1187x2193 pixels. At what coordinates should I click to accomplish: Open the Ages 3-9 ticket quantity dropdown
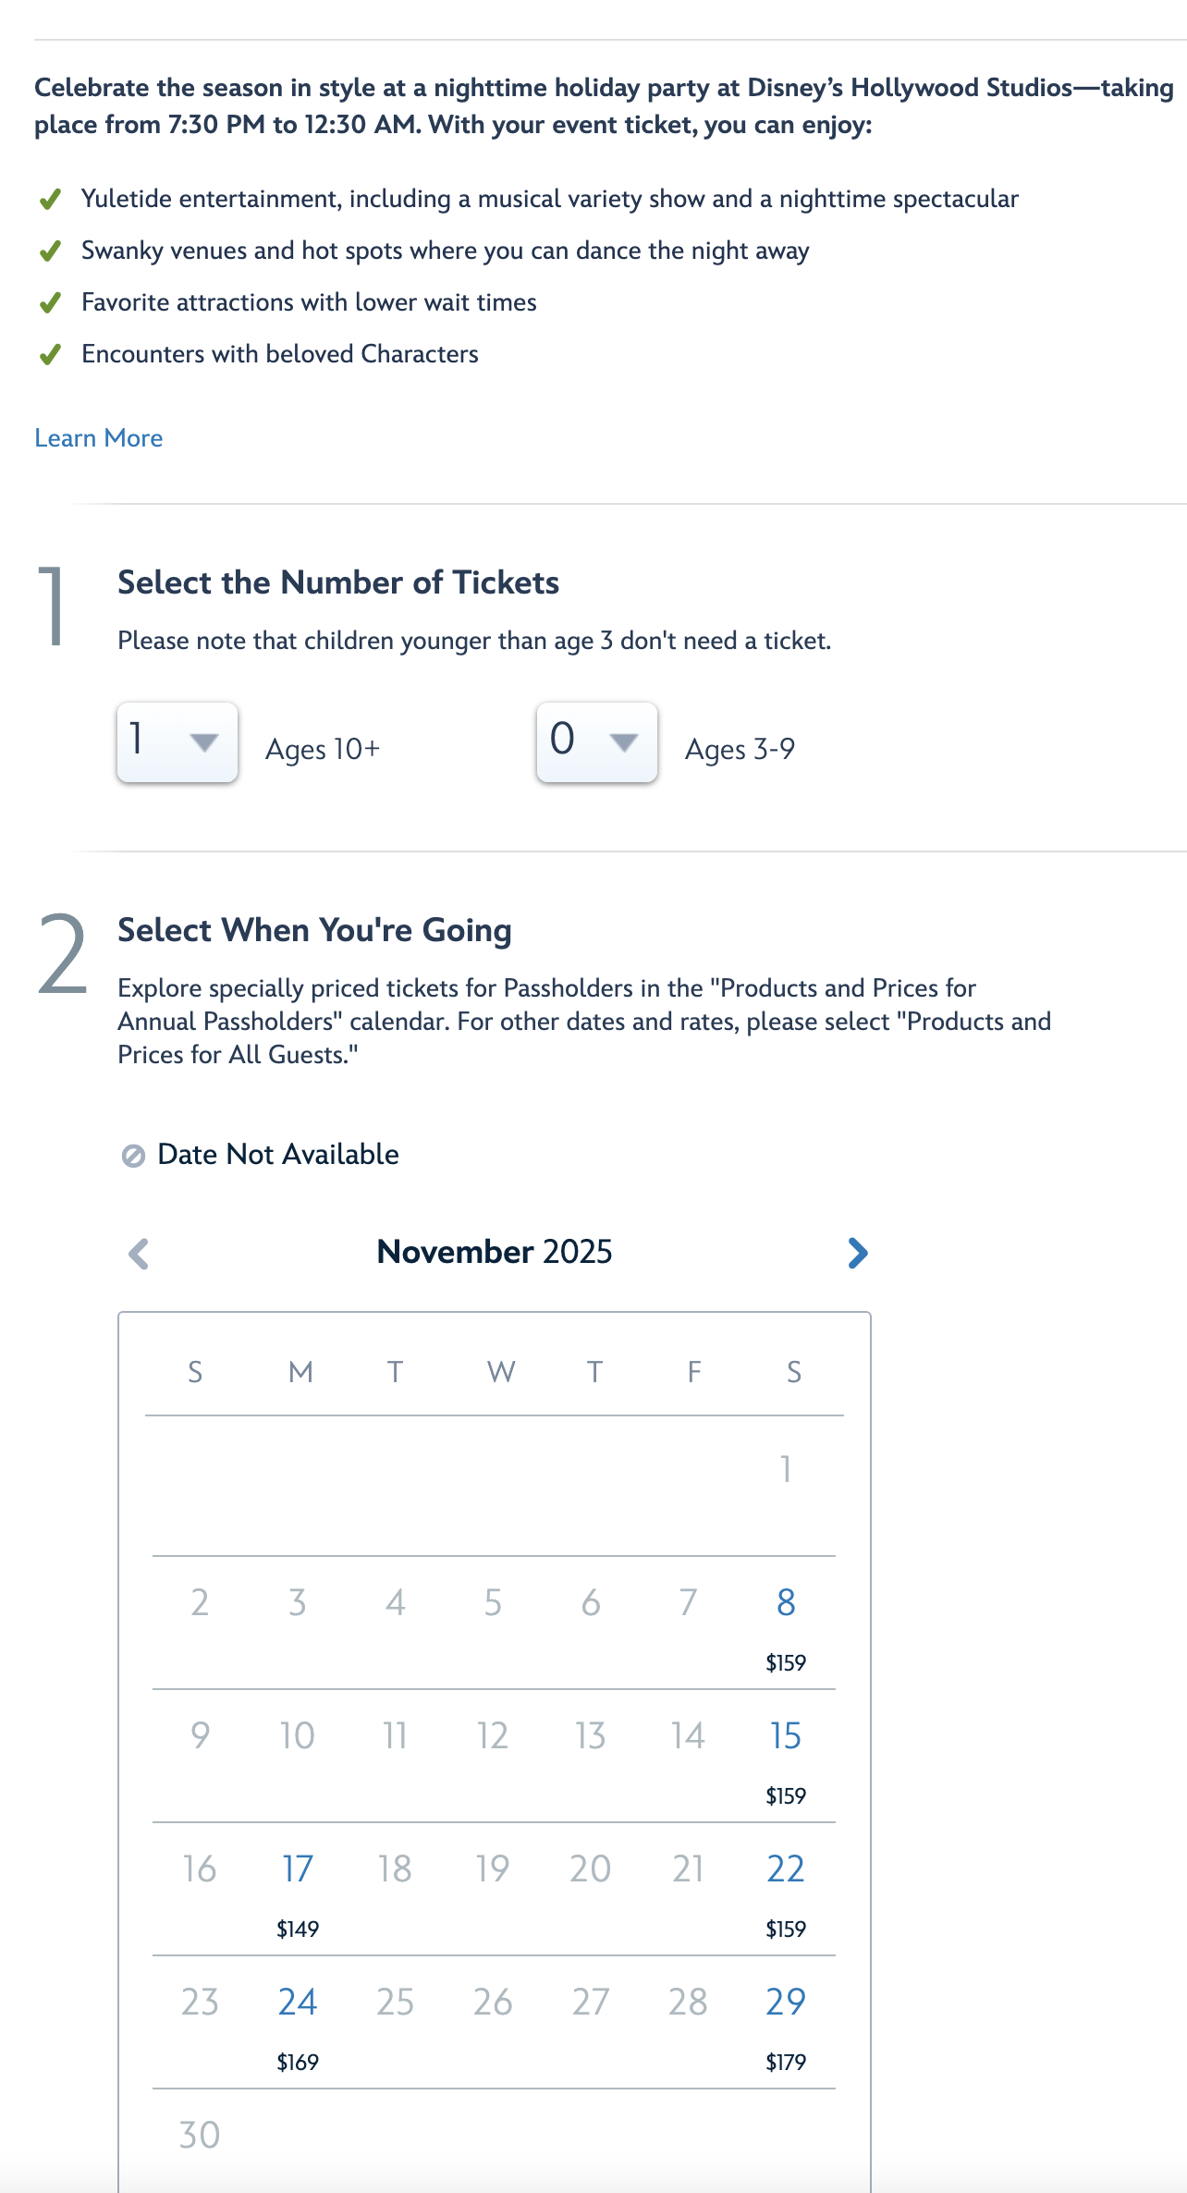[x=597, y=742]
